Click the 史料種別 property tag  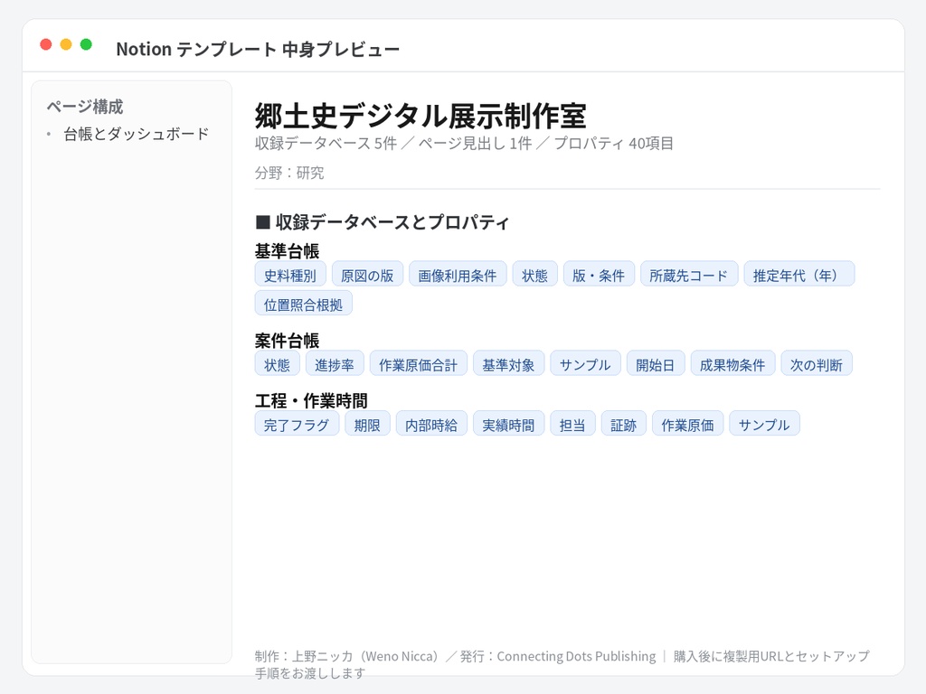tap(290, 274)
